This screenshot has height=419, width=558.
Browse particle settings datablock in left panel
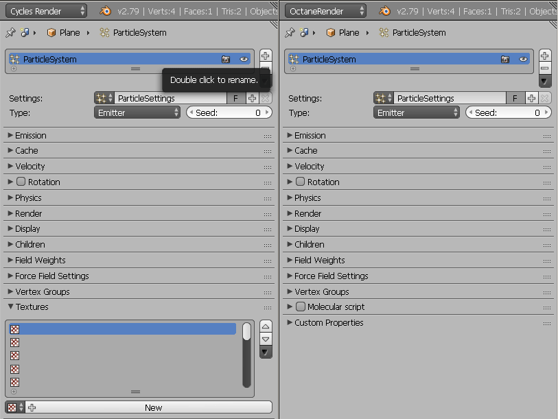104,98
